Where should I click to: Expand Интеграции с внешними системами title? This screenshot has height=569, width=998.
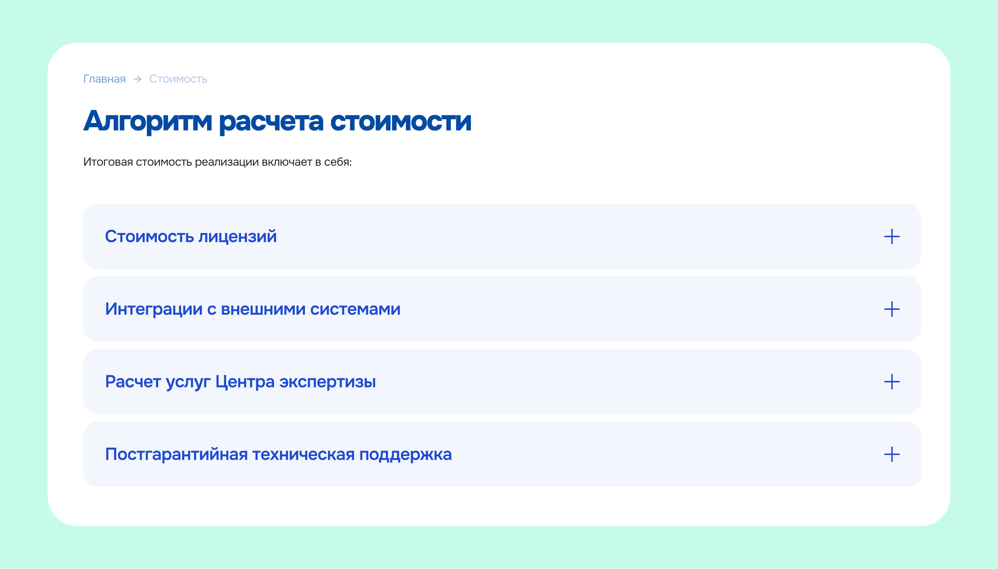[253, 309]
